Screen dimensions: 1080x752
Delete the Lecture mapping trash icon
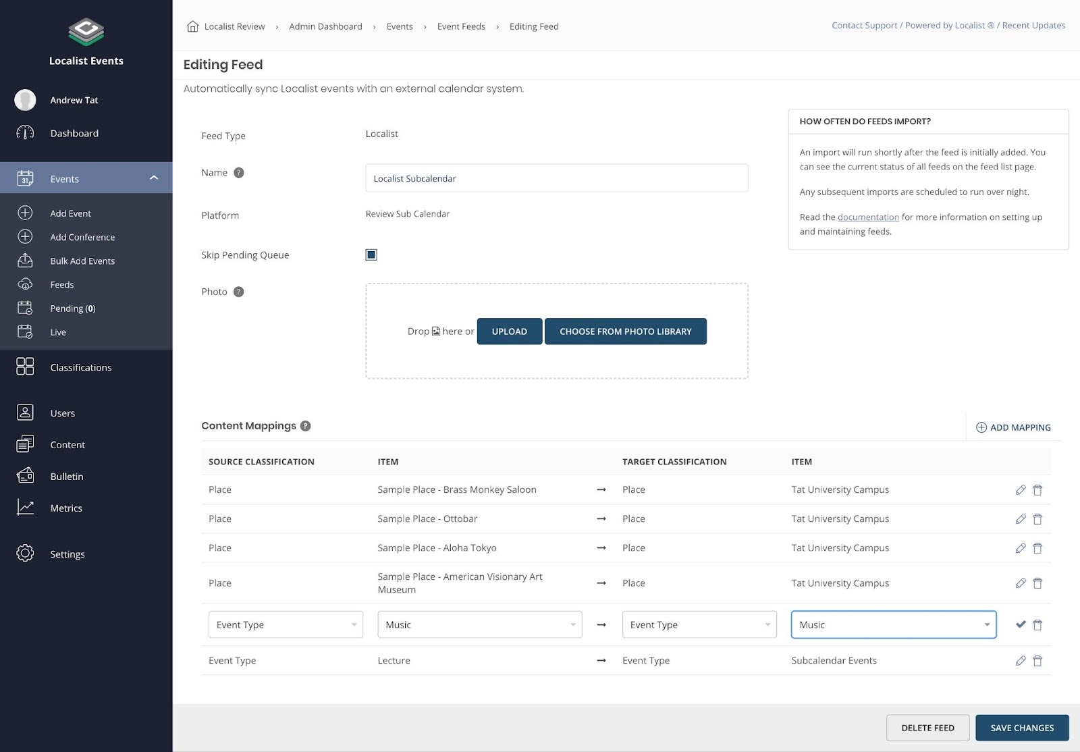(x=1037, y=661)
